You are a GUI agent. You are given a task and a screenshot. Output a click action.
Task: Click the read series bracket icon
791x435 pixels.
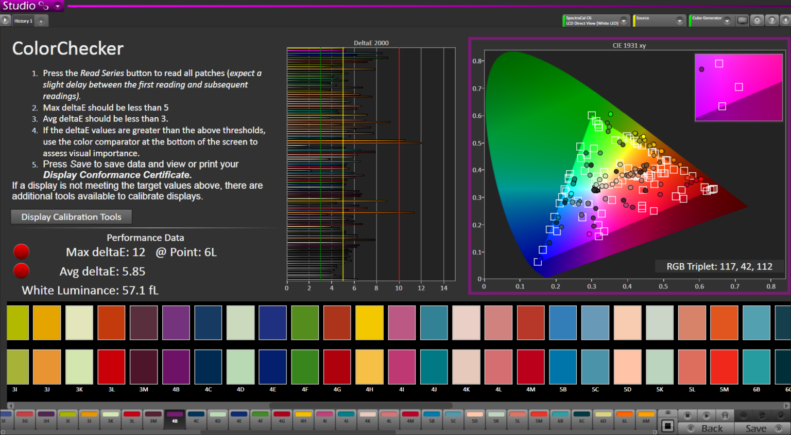[x=725, y=415]
